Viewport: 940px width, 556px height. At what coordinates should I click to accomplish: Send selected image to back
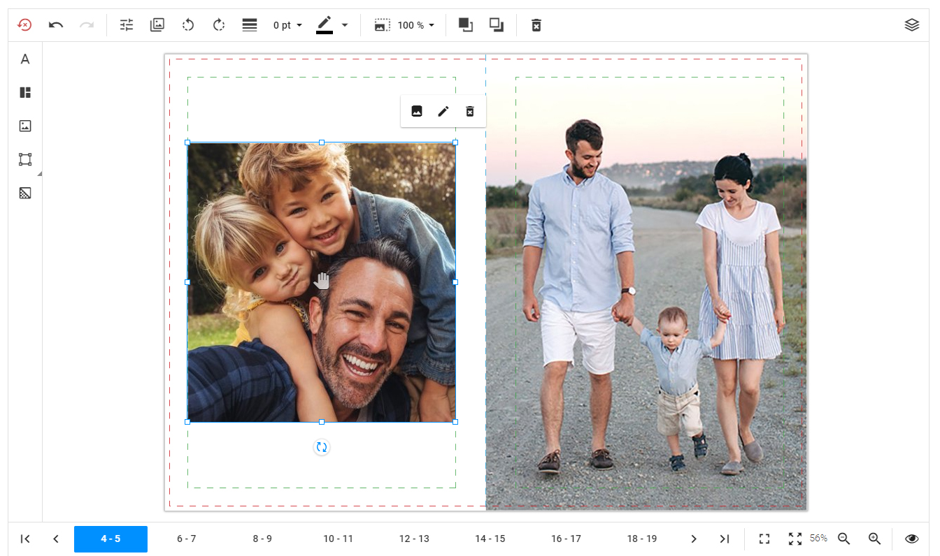[497, 25]
